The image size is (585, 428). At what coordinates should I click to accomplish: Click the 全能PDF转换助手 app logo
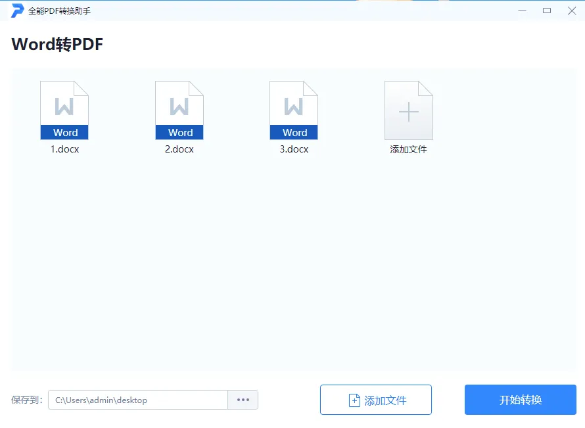(17, 11)
